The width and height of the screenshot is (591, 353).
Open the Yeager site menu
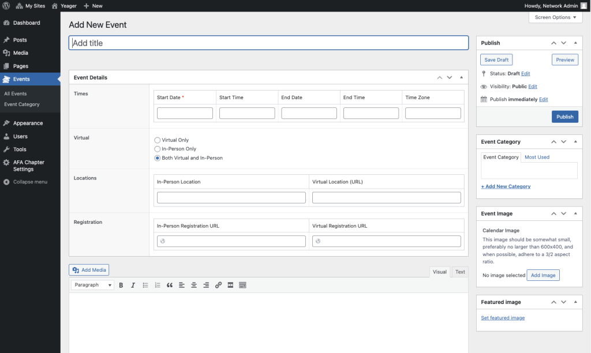[64, 6]
